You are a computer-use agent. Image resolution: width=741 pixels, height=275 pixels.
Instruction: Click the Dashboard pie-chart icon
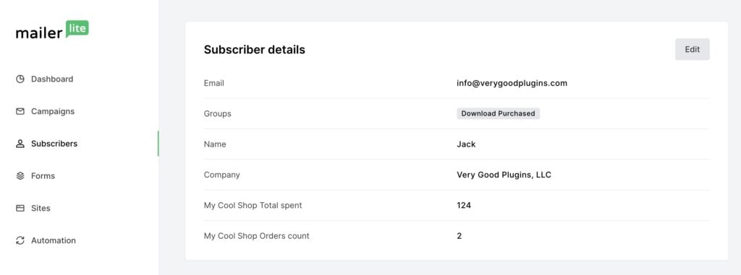(20, 79)
